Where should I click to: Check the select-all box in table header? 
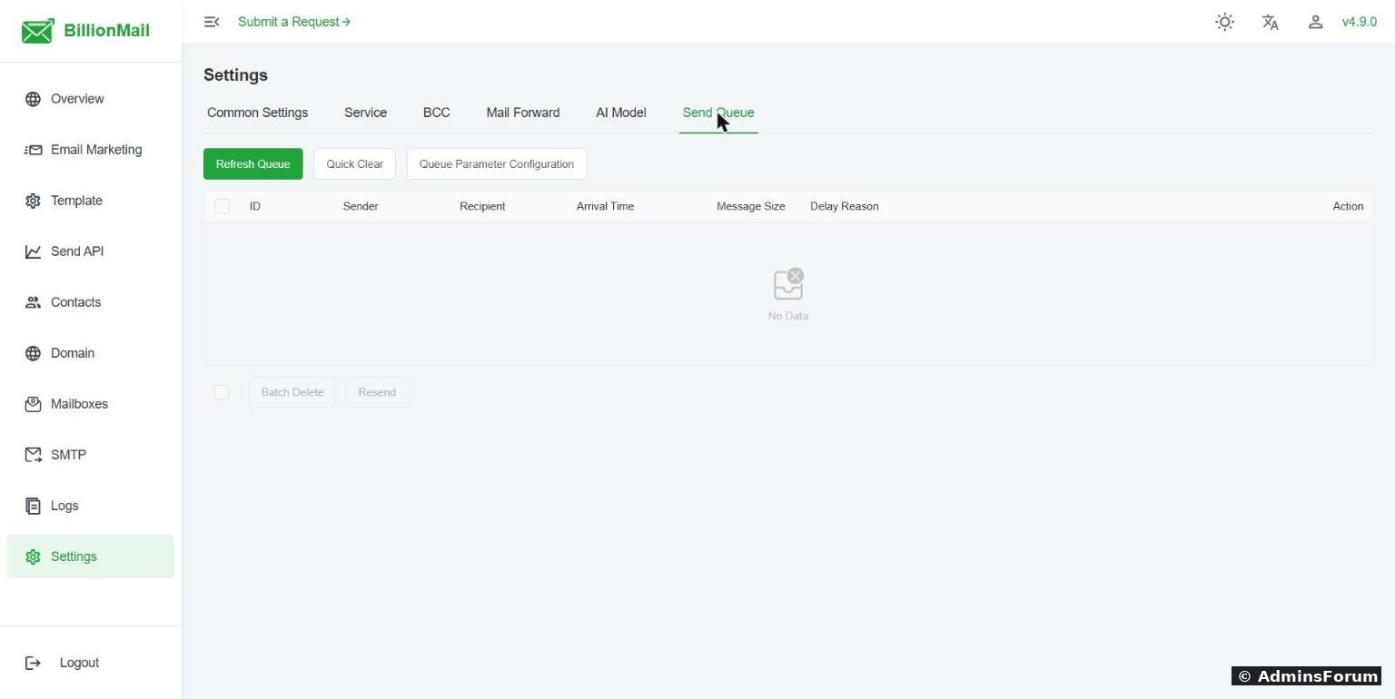(222, 206)
